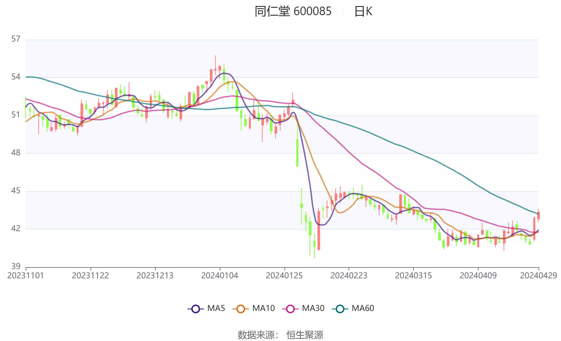Select the 20240223 date axis label

point(349,275)
